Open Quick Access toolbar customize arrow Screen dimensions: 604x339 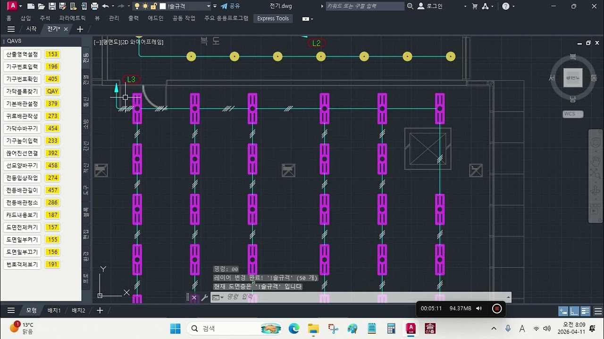[x=215, y=7]
